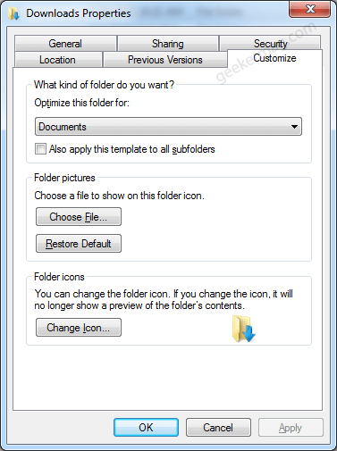Switch to the Previous Versions tab
This screenshot has height=451, width=337.
pos(165,60)
